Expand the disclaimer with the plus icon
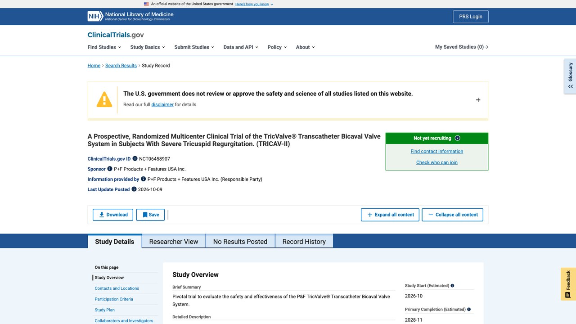The height and width of the screenshot is (324, 576). [x=478, y=100]
